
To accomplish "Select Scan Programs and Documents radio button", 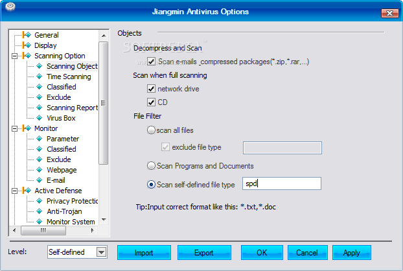I will coord(151,165).
